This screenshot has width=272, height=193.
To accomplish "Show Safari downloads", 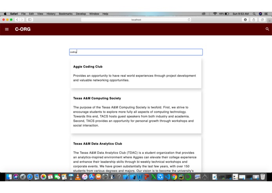I will [x=245, y=20].
